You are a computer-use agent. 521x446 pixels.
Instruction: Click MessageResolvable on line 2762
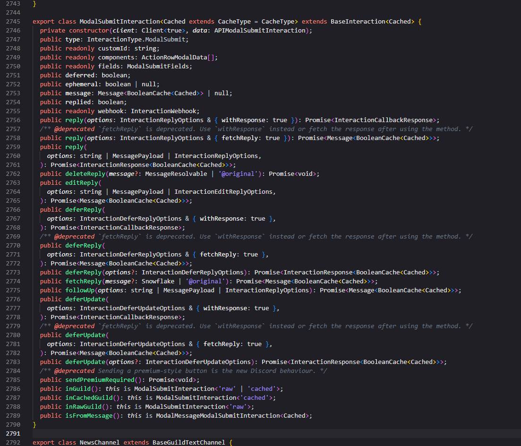click(x=176, y=174)
